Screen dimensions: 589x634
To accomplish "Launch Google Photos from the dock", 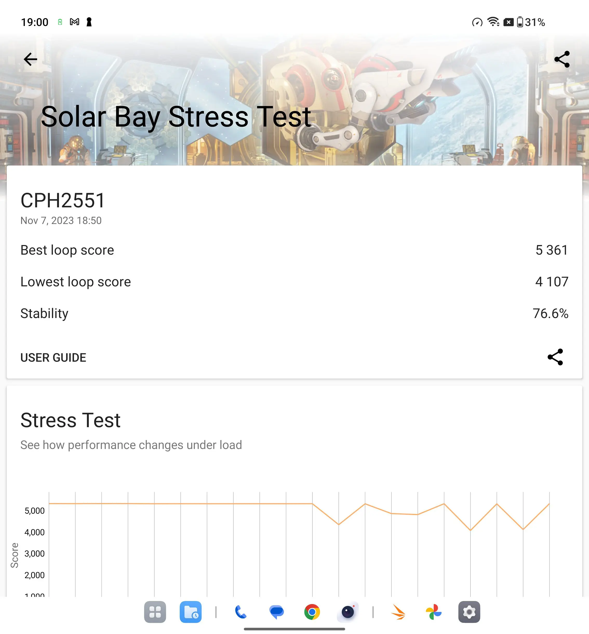I will [x=433, y=612].
